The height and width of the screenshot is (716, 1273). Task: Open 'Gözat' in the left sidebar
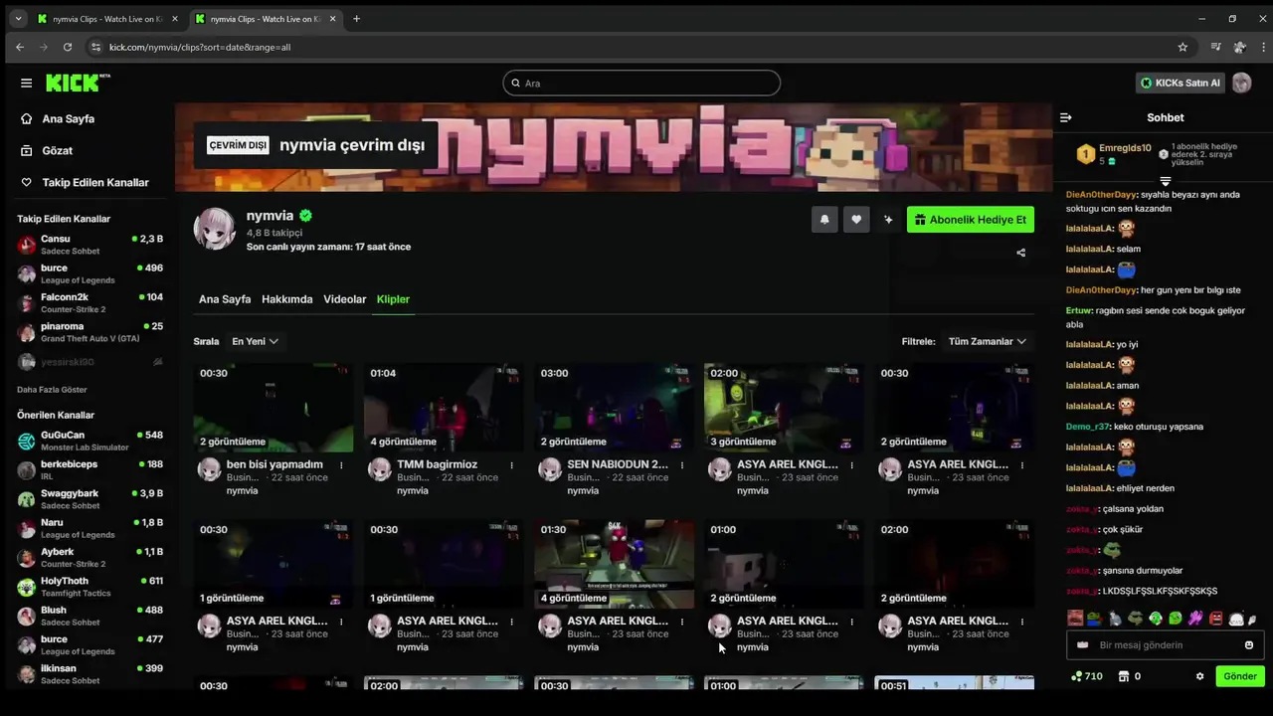click(58, 150)
